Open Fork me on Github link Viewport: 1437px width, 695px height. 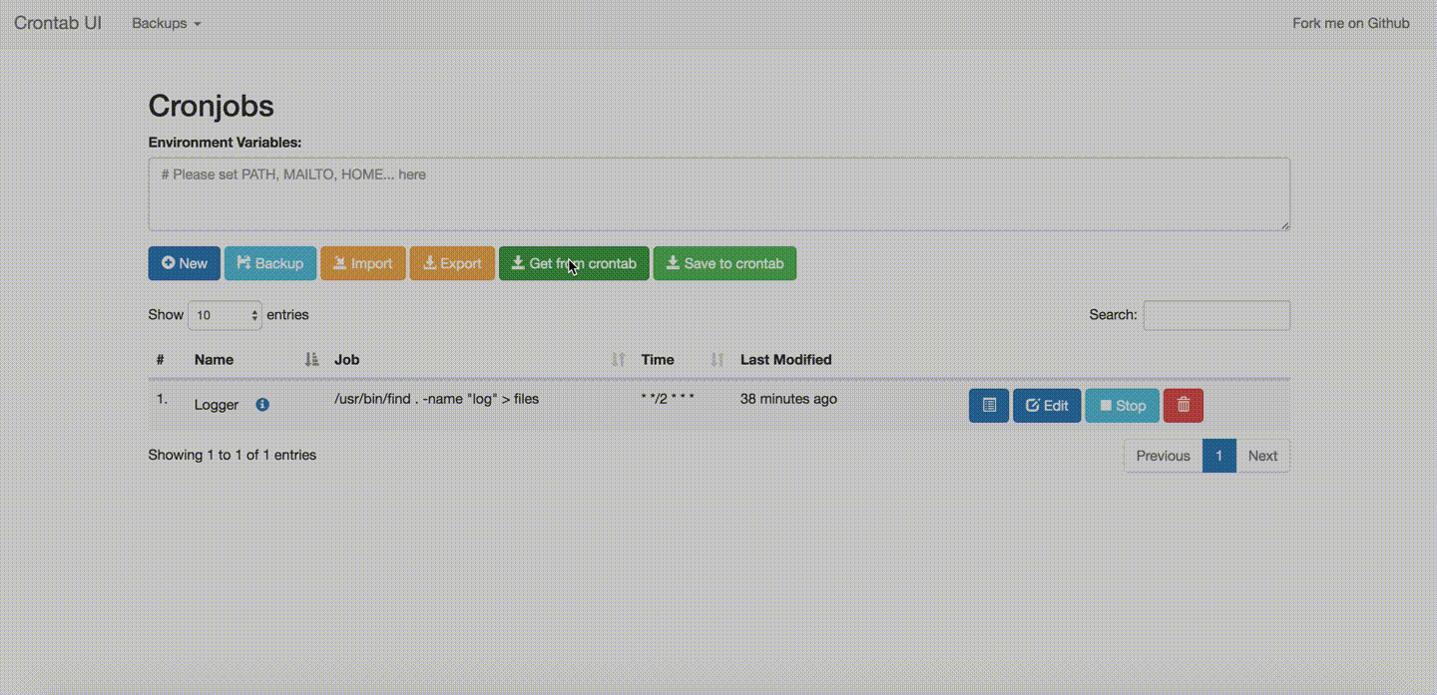pos(1351,23)
